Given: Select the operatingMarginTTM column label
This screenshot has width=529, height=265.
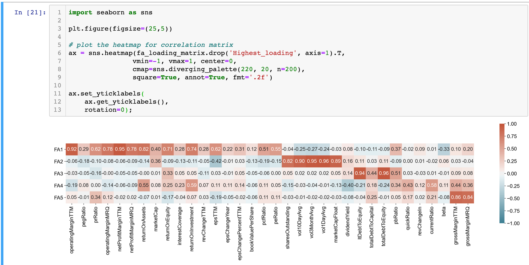Looking at the screenshot, I should [x=72, y=229].
